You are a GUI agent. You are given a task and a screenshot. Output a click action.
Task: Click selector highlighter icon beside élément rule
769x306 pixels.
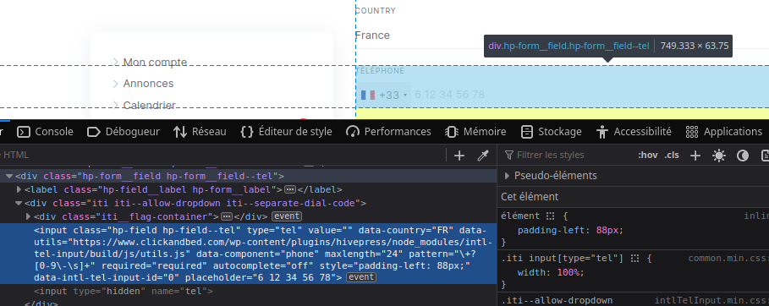pos(550,216)
